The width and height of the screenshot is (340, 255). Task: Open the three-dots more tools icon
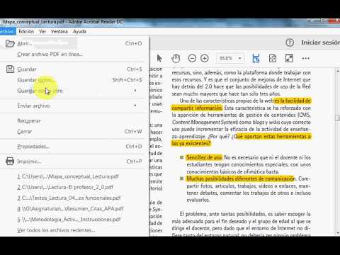305,58
